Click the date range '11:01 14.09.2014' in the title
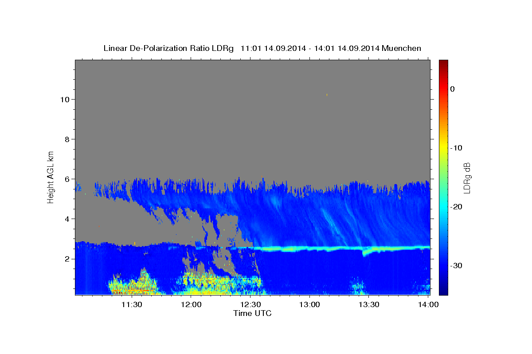 (x=273, y=48)
